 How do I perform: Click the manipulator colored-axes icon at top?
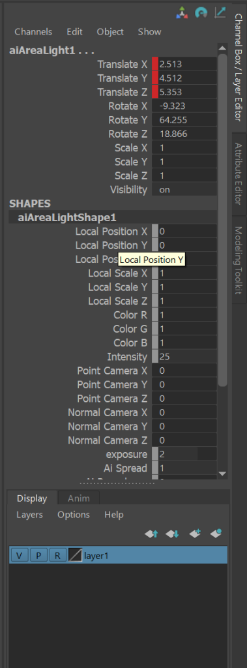[182, 13]
